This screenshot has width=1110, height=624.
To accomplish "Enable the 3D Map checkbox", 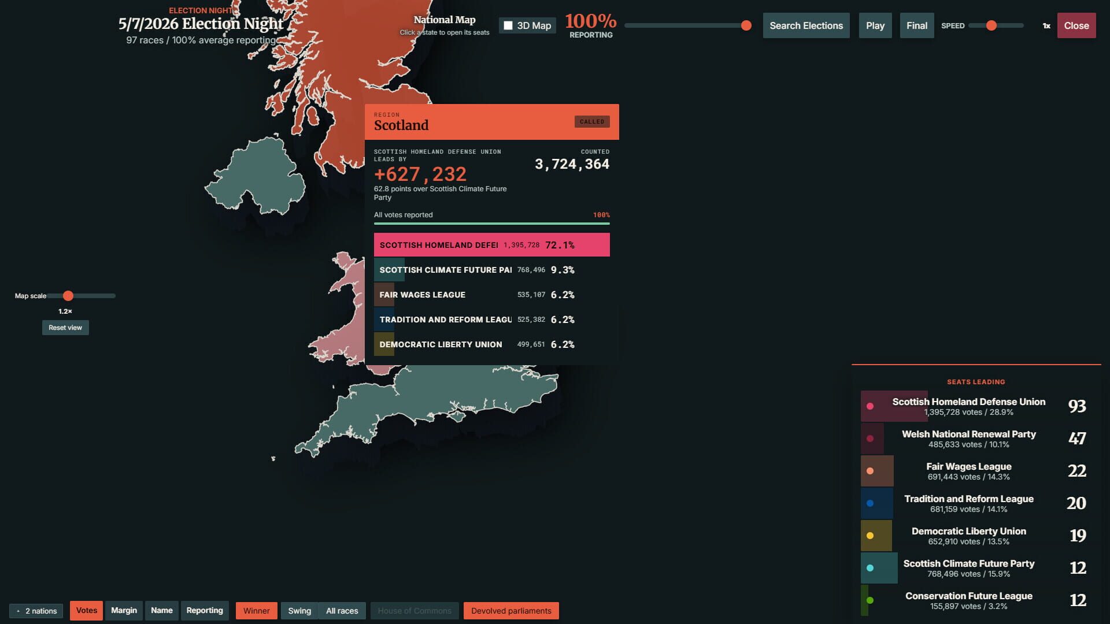I will 508,25.
